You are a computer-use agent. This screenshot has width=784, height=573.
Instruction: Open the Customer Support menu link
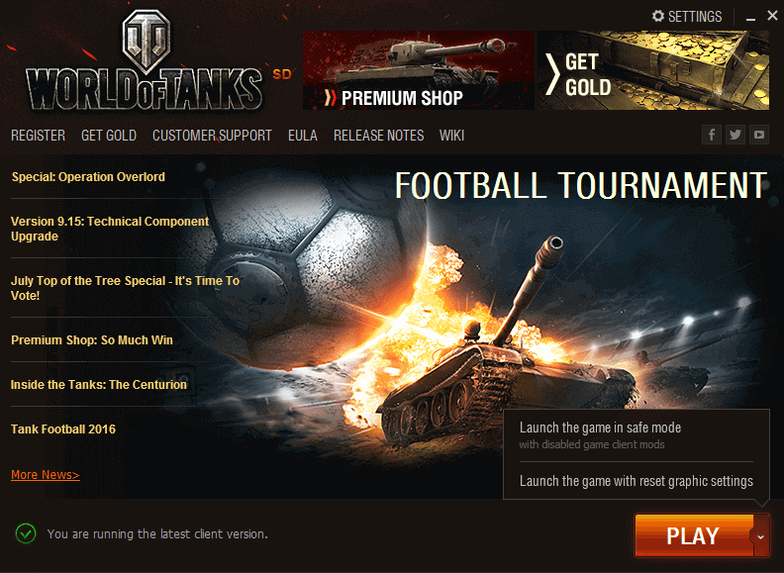[x=212, y=136]
